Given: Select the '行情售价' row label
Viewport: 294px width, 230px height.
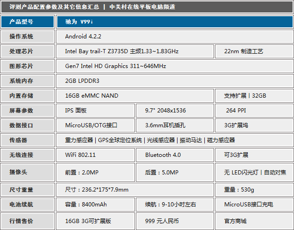Looking at the screenshot, I should pyautogui.click(x=28, y=221).
